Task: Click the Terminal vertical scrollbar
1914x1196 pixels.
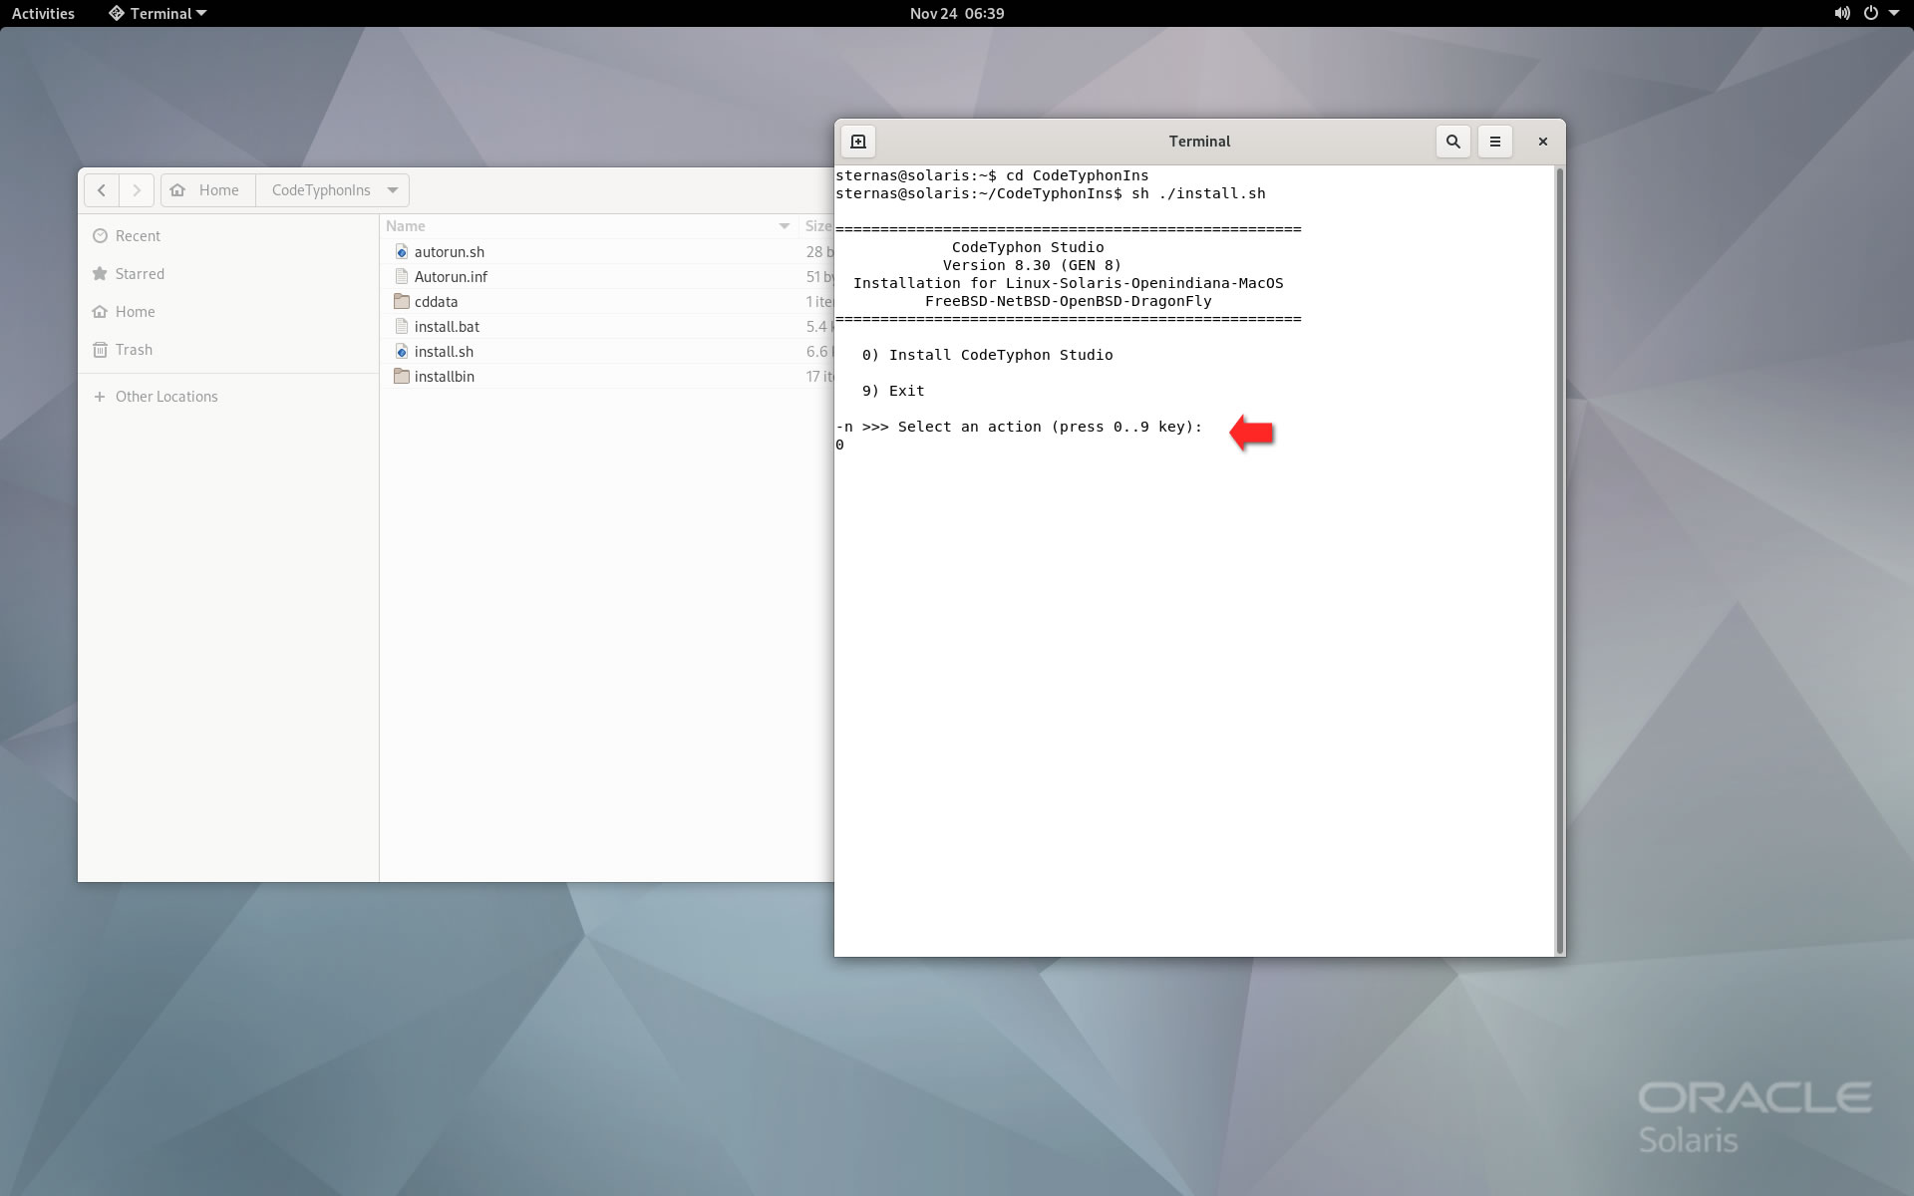Action: [x=1559, y=561]
